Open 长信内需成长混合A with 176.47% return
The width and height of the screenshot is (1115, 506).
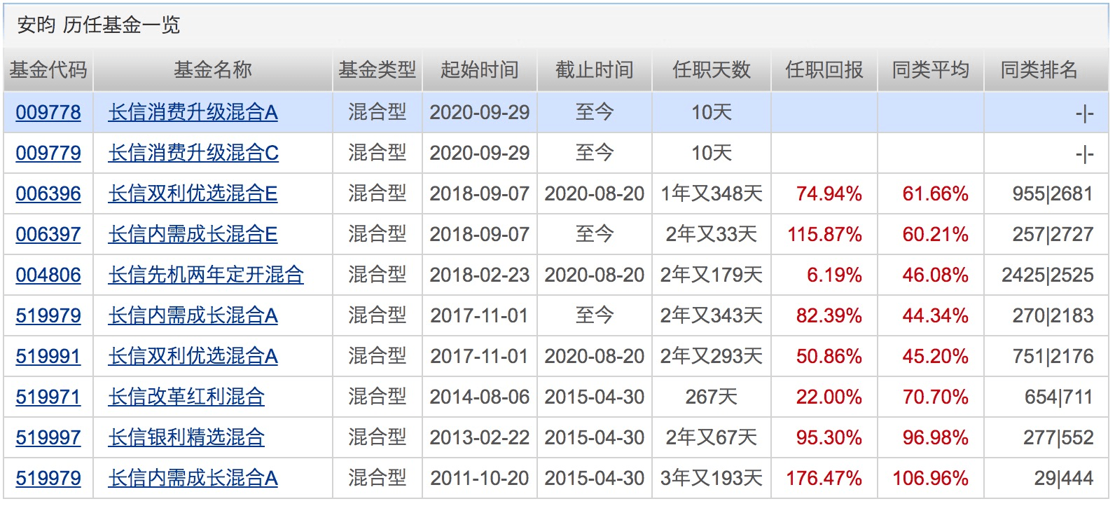click(x=193, y=478)
